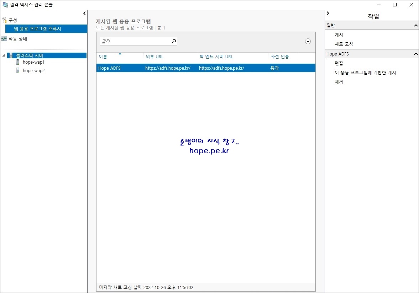Select hope-wap1 in the server tree
Screen dimensions: 419x293
(x=33, y=62)
